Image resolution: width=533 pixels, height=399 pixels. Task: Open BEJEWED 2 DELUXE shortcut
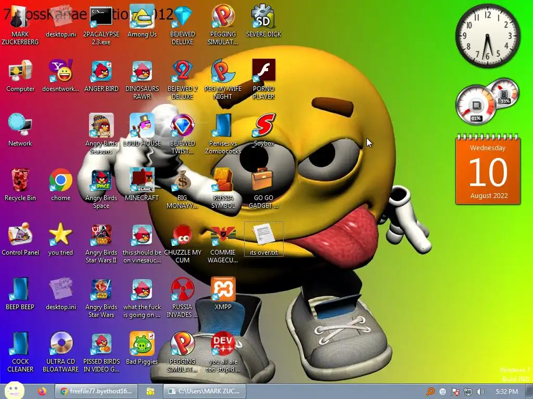(x=183, y=80)
